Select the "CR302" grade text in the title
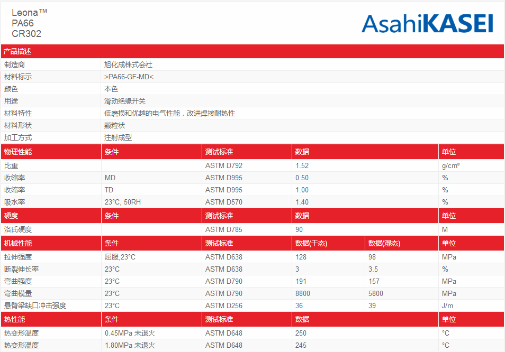This screenshot has width=505, height=352. coord(26,34)
